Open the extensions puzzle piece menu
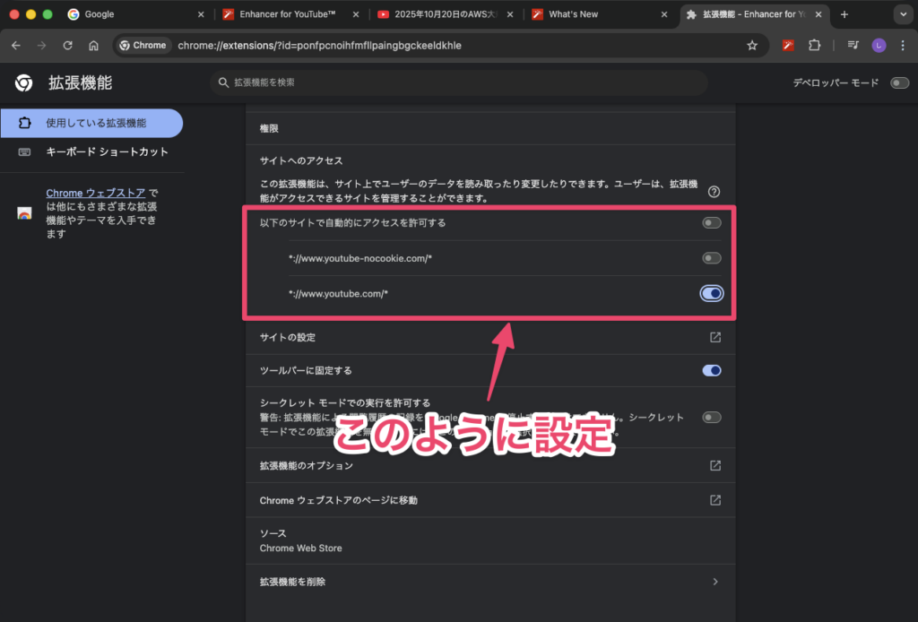The width and height of the screenshot is (918, 622). 814,46
